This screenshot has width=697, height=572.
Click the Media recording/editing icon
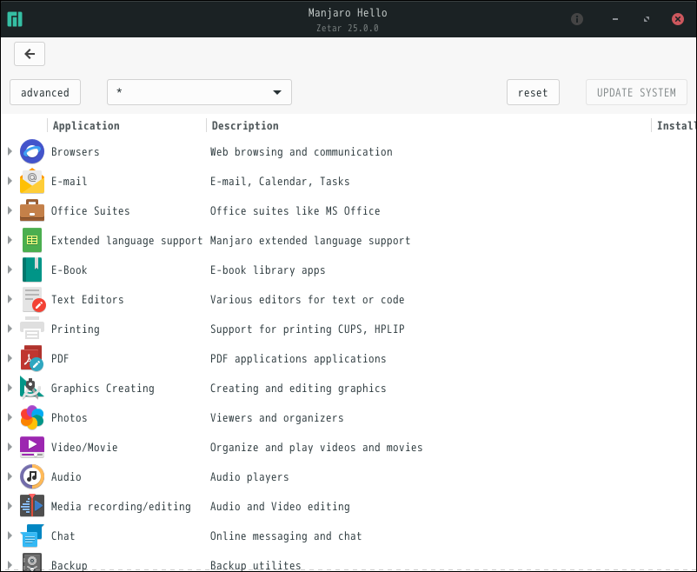pyautogui.click(x=32, y=506)
